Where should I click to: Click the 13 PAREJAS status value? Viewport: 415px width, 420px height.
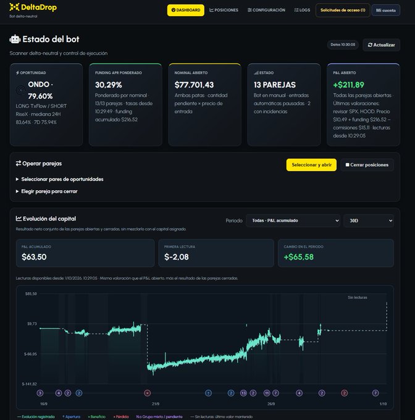click(x=275, y=85)
